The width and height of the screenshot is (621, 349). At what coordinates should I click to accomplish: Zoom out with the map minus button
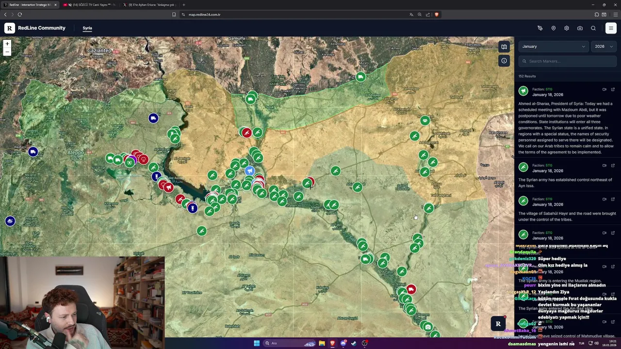pyautogui.click(x=7, y=51)
